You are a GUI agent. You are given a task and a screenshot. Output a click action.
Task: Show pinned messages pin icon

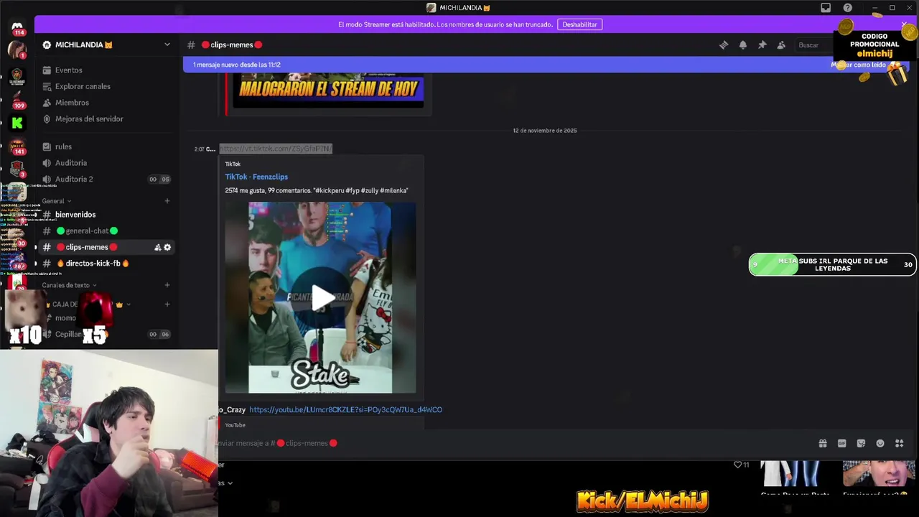[x=762, y=45]
